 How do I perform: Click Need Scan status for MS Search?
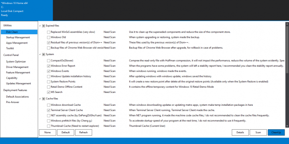coord(110,92)
